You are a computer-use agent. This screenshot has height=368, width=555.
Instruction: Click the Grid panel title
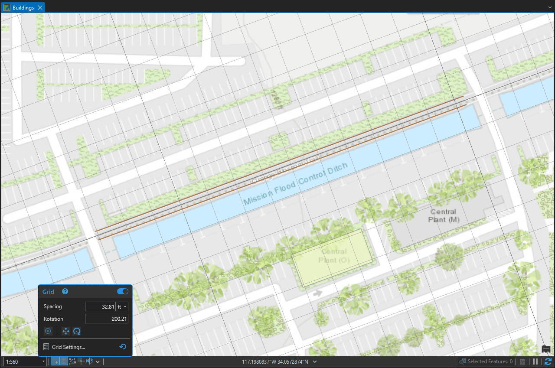(48, 292)
